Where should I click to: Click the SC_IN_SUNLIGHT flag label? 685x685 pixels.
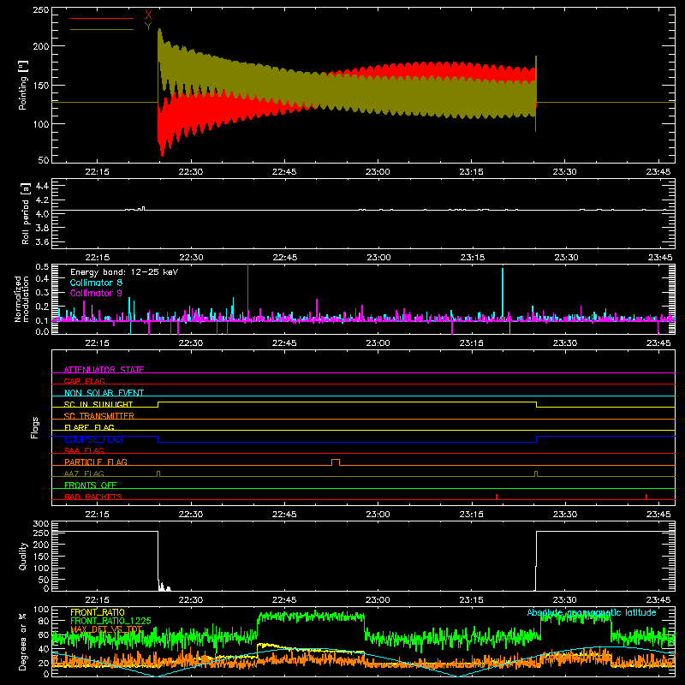click(98, 404)
